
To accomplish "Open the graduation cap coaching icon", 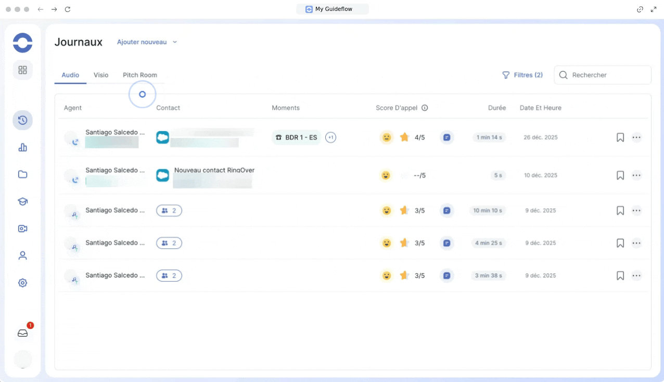I will coord(22,201).
